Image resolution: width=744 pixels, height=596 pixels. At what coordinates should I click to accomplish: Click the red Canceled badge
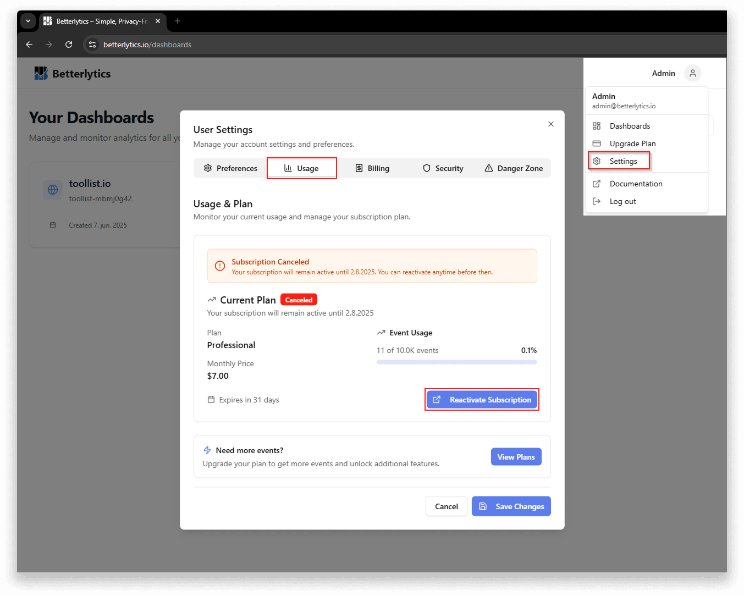[299, 300]
